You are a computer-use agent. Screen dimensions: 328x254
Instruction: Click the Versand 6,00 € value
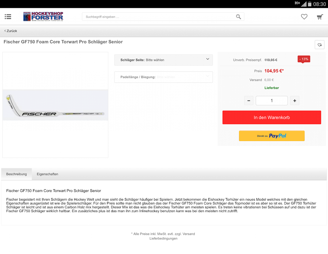coord(269,80)
